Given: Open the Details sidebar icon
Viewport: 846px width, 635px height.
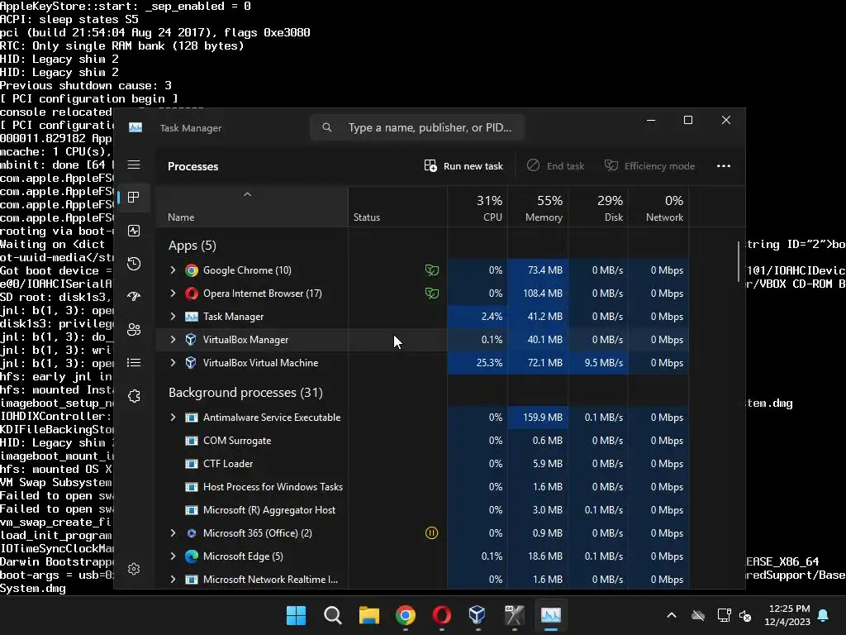Looking at the screenshot, I should click(134, 362).
